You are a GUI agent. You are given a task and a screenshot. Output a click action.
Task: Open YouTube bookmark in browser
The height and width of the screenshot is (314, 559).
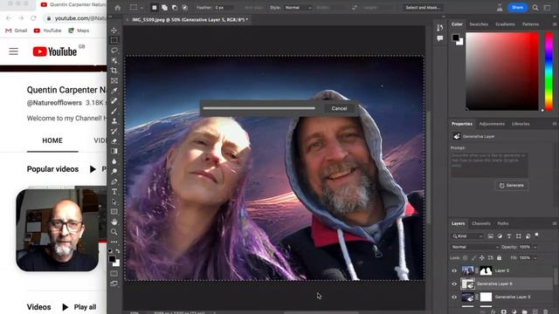pos(47,31)
